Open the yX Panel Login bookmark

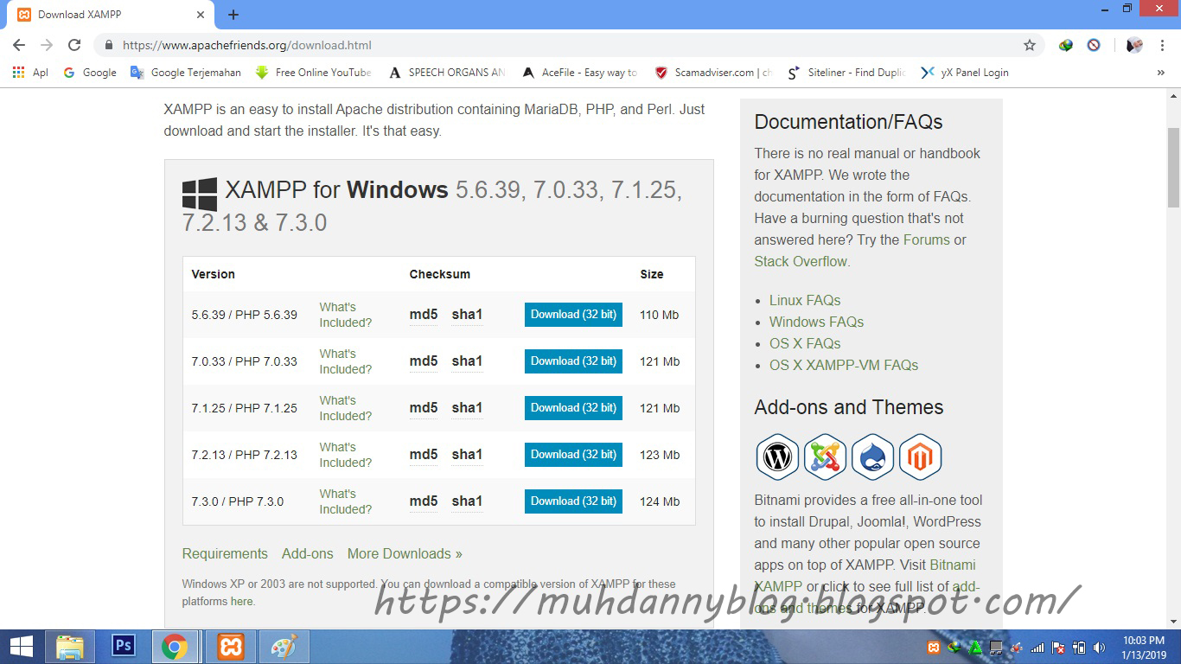[x=965, y=73]
